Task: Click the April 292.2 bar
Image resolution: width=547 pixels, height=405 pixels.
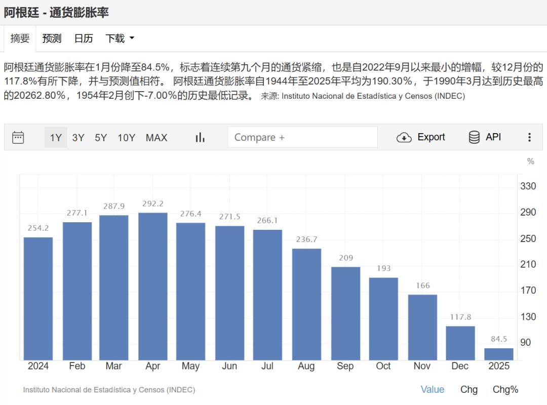Action: pyautogui.click(x=153, y=286)
